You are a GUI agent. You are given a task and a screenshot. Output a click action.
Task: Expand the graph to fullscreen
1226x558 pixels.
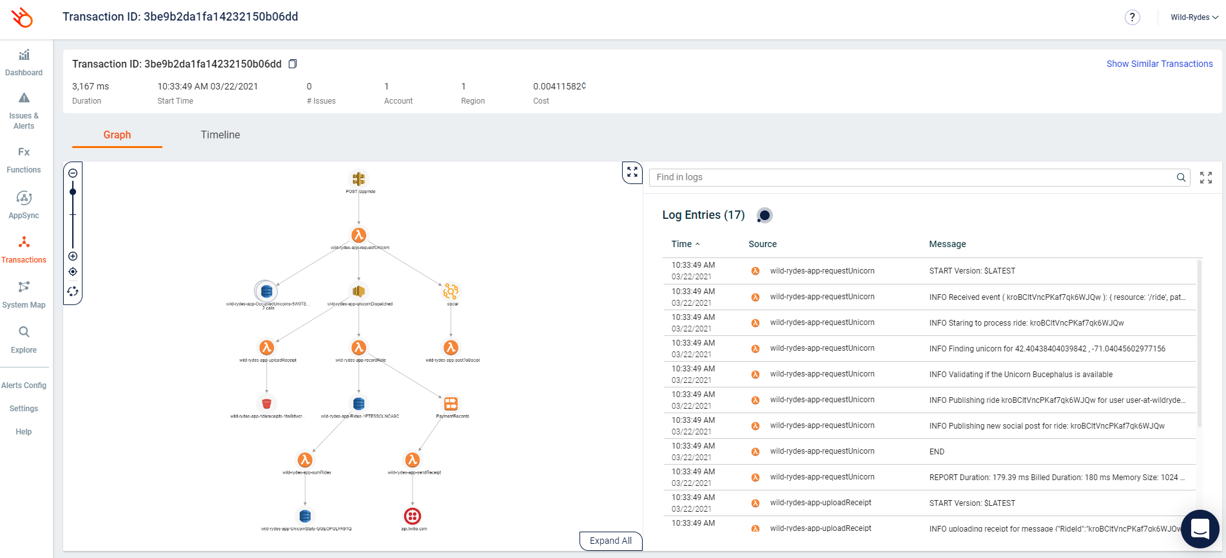(x=632, y=172)
